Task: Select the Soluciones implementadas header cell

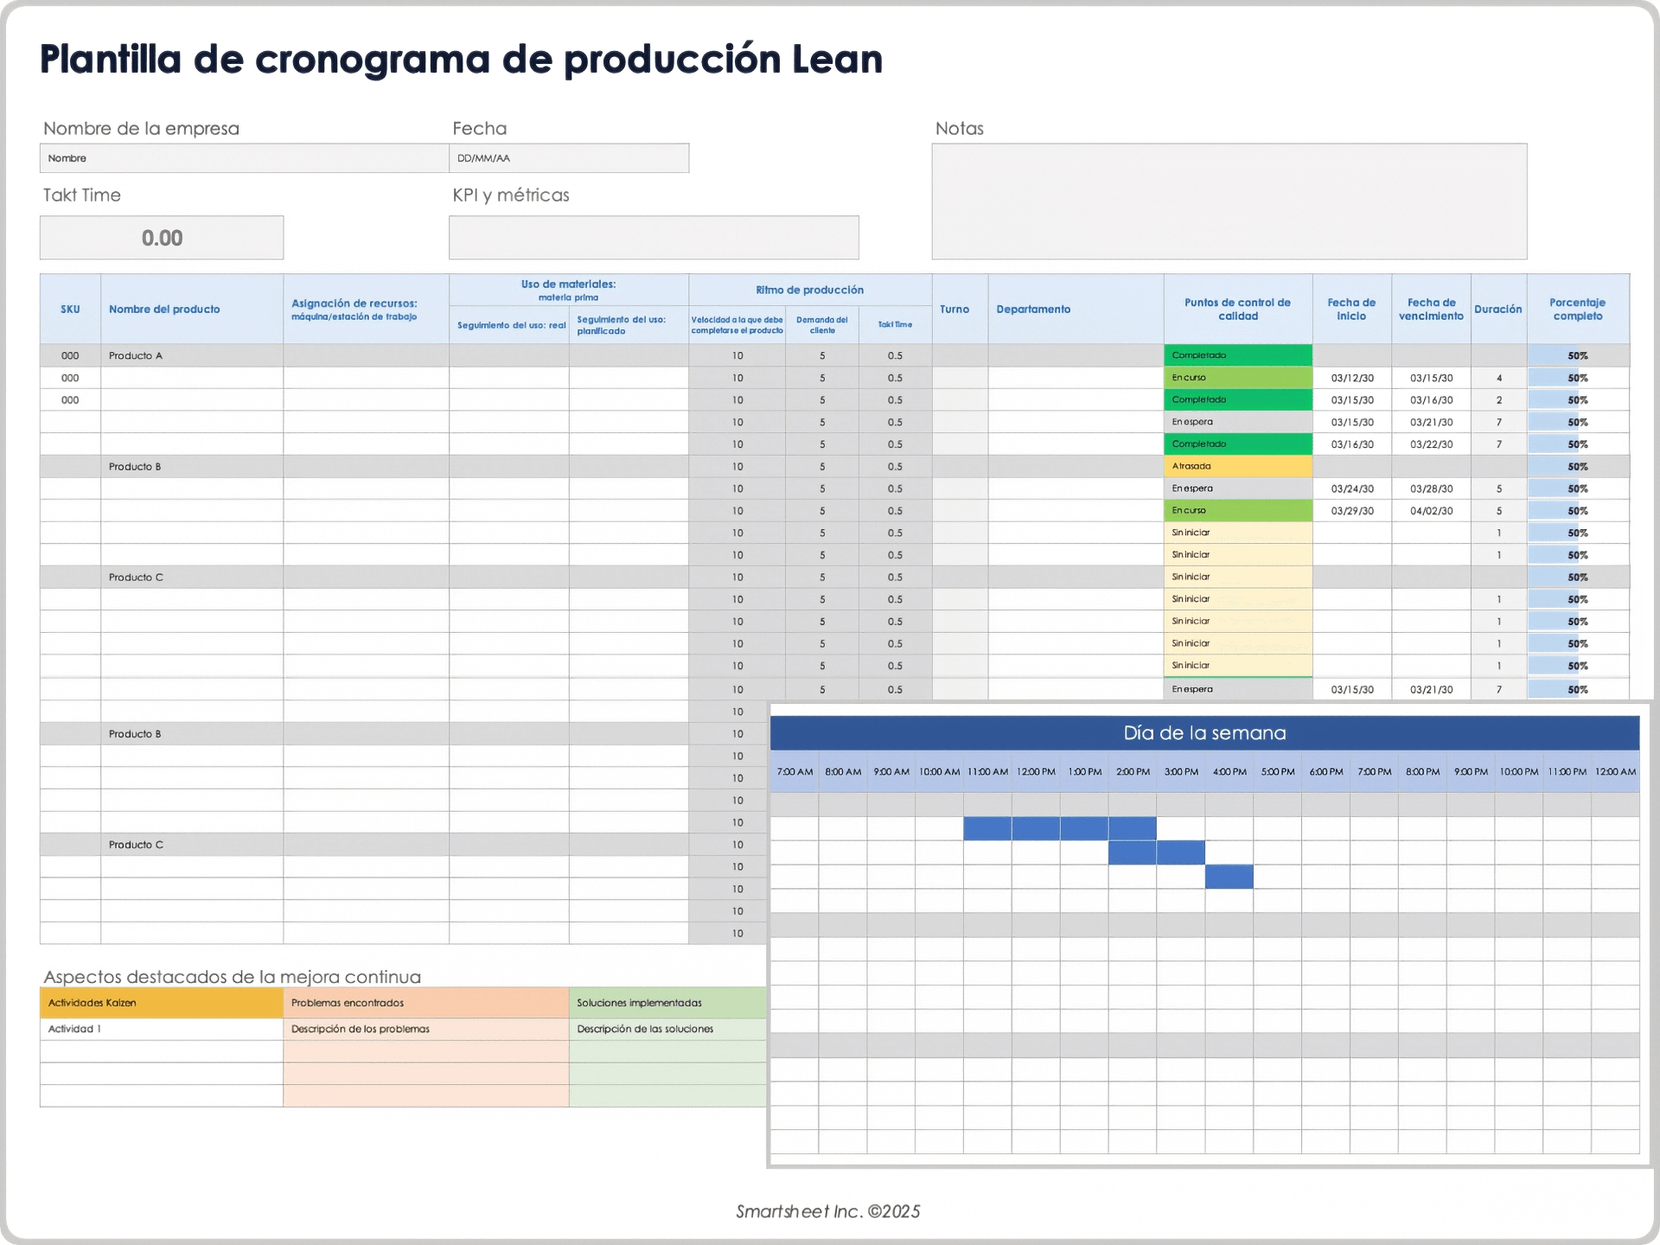Action: (x=667, y=1003)
